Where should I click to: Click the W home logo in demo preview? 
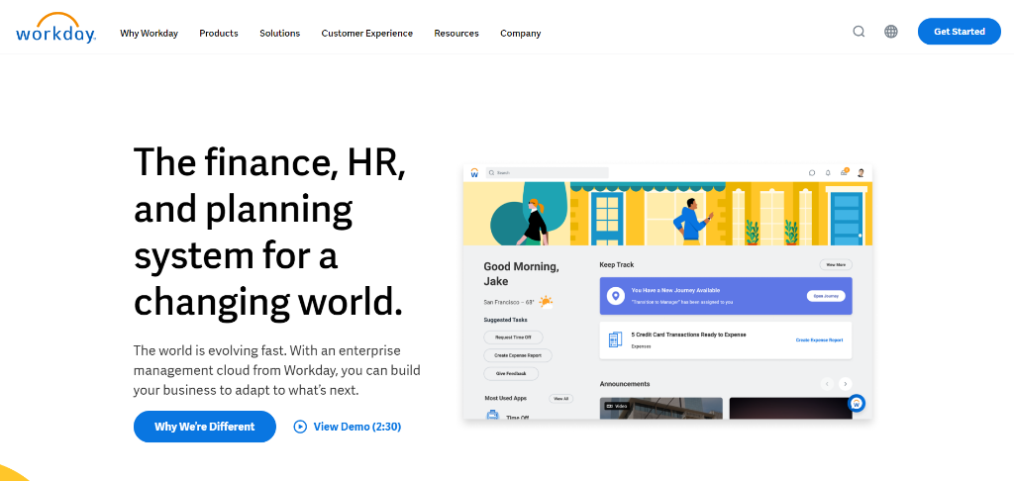coord(474,173)
